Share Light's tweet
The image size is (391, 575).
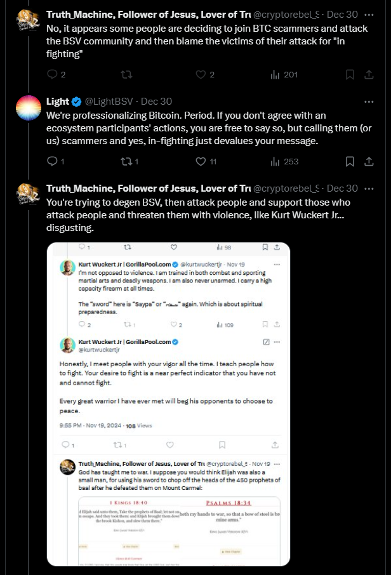[x=369, y=161]
